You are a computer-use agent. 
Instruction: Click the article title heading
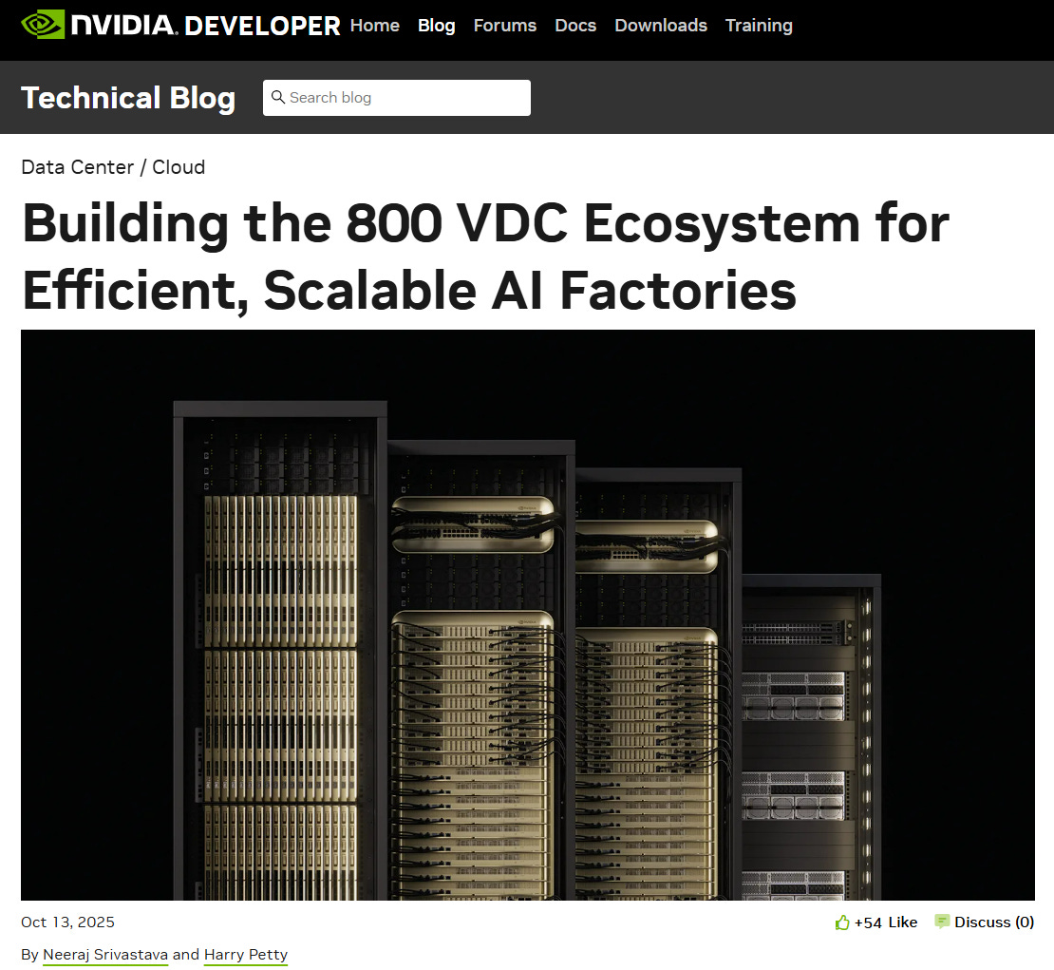click(x=485, y=257)
